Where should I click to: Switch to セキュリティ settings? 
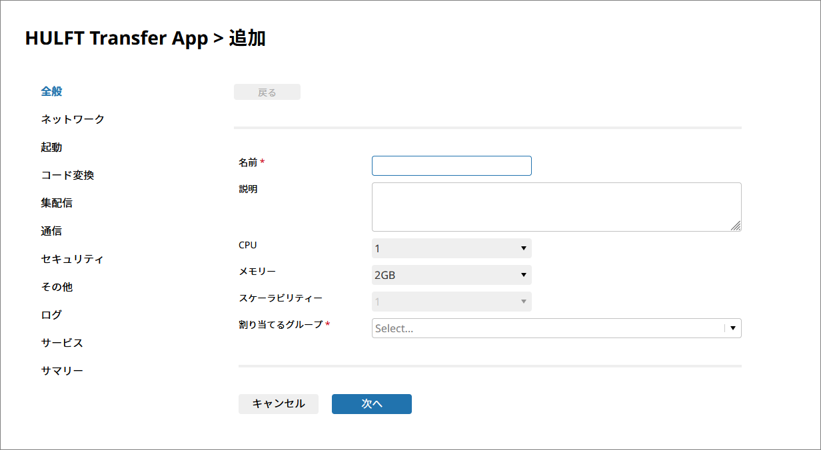coord(72,259)
